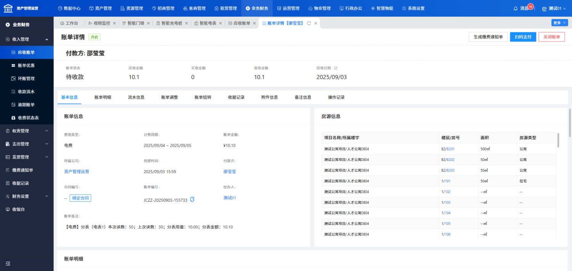Select 应收账单 in the sidebar
The height and width of the screenshot is (271, 572).
click(27, 53)
